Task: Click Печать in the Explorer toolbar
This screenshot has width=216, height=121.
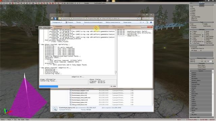Action: (79, 23)
